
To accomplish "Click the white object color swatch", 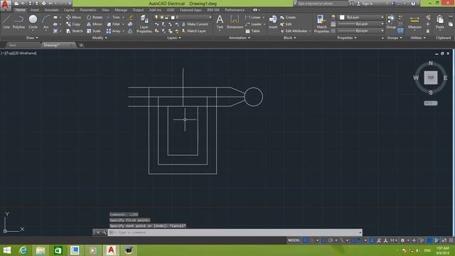I will [x=342, y=17].
